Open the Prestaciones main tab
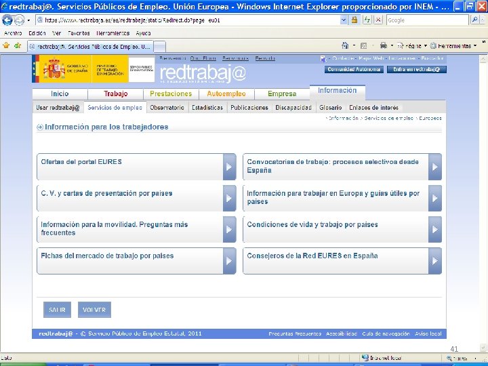The width and height of the screenshot is (488, 366). coord(171,94)
